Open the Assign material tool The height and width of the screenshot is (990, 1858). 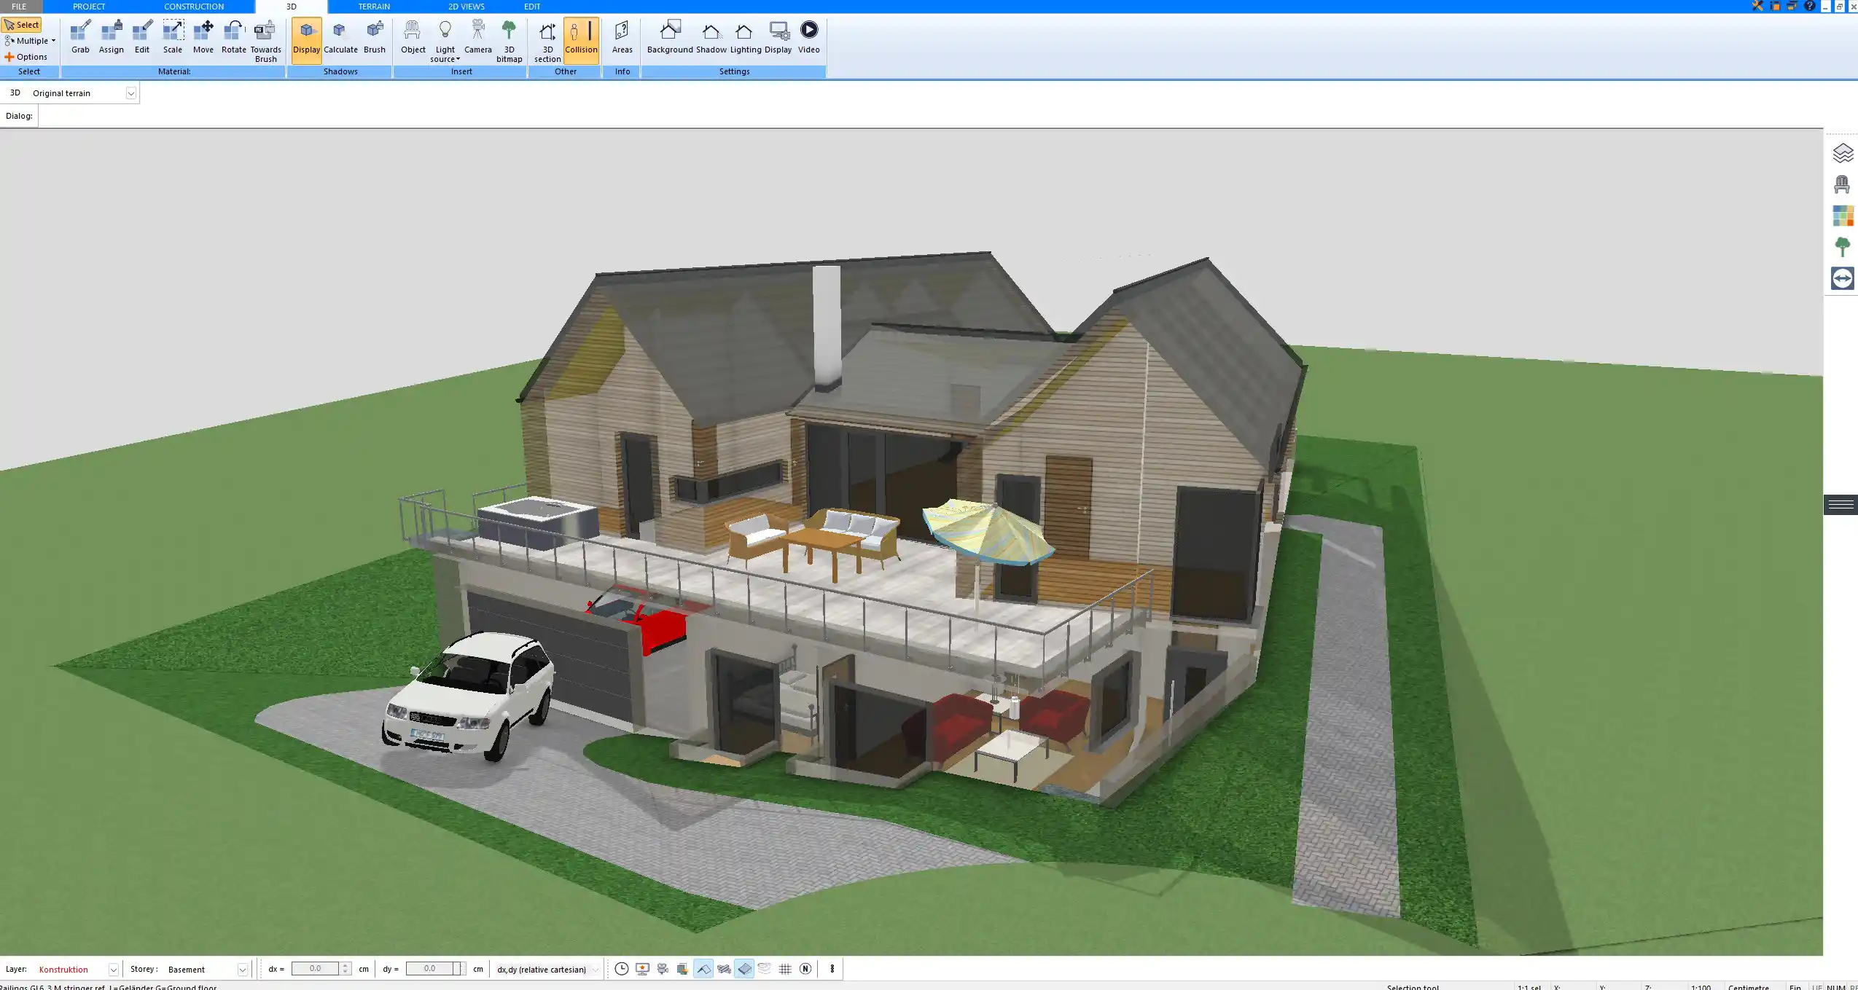[111, 36]
